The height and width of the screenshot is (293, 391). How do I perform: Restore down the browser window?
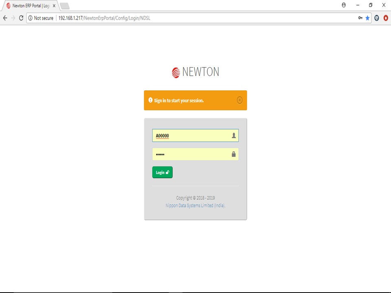[x=371, y=5]
